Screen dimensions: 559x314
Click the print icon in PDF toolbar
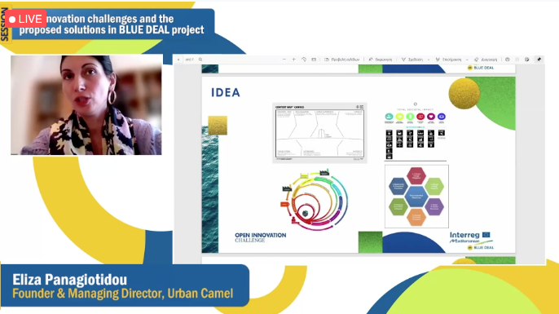(508, 60)
